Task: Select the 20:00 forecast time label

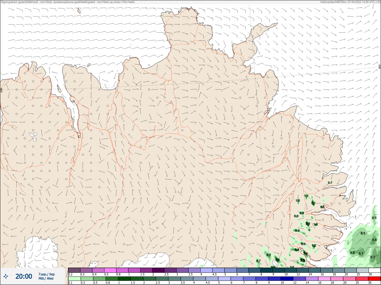Action: [24, 276]
